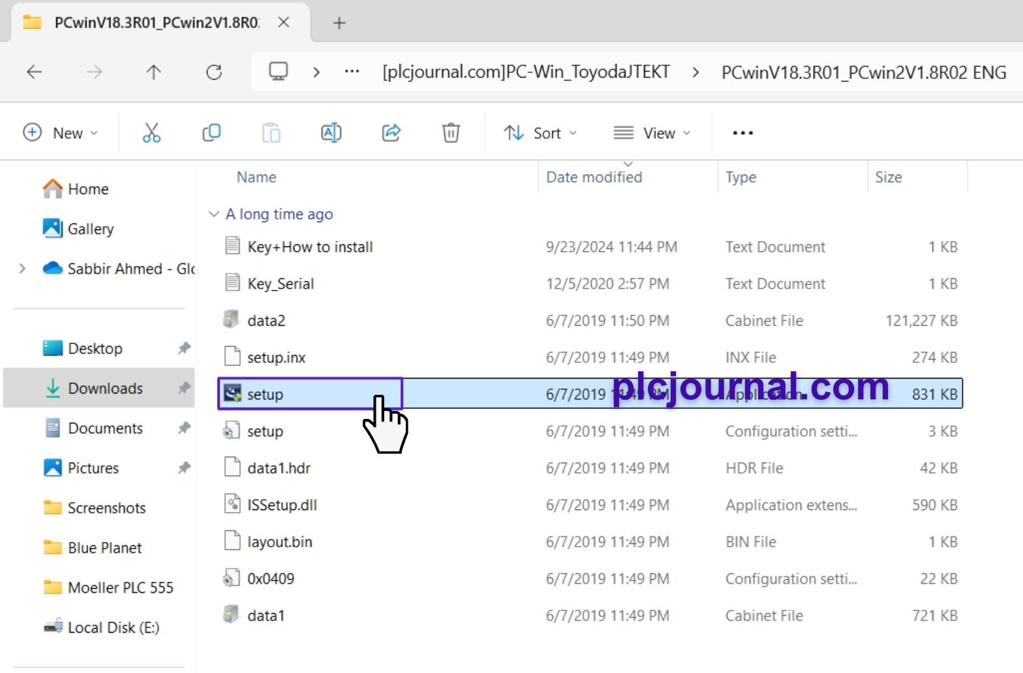
Task: Open Blue Planet folder in sidebar
Action: coord(93,547)
